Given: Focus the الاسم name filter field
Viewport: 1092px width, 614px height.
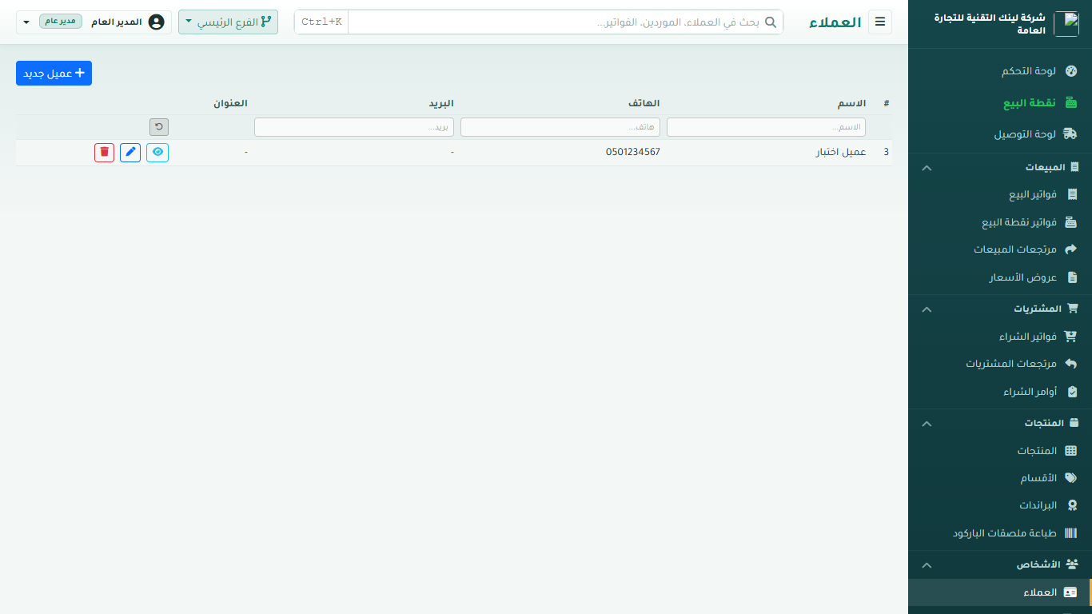Looking at the screenshot, I should point(766,127).
